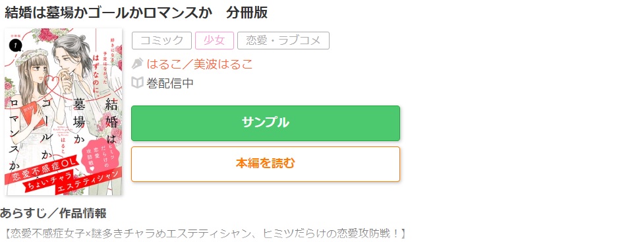Click the open book icon beside 巻配信中
This screenshot has width=640, height=242.
click(138, 83)
